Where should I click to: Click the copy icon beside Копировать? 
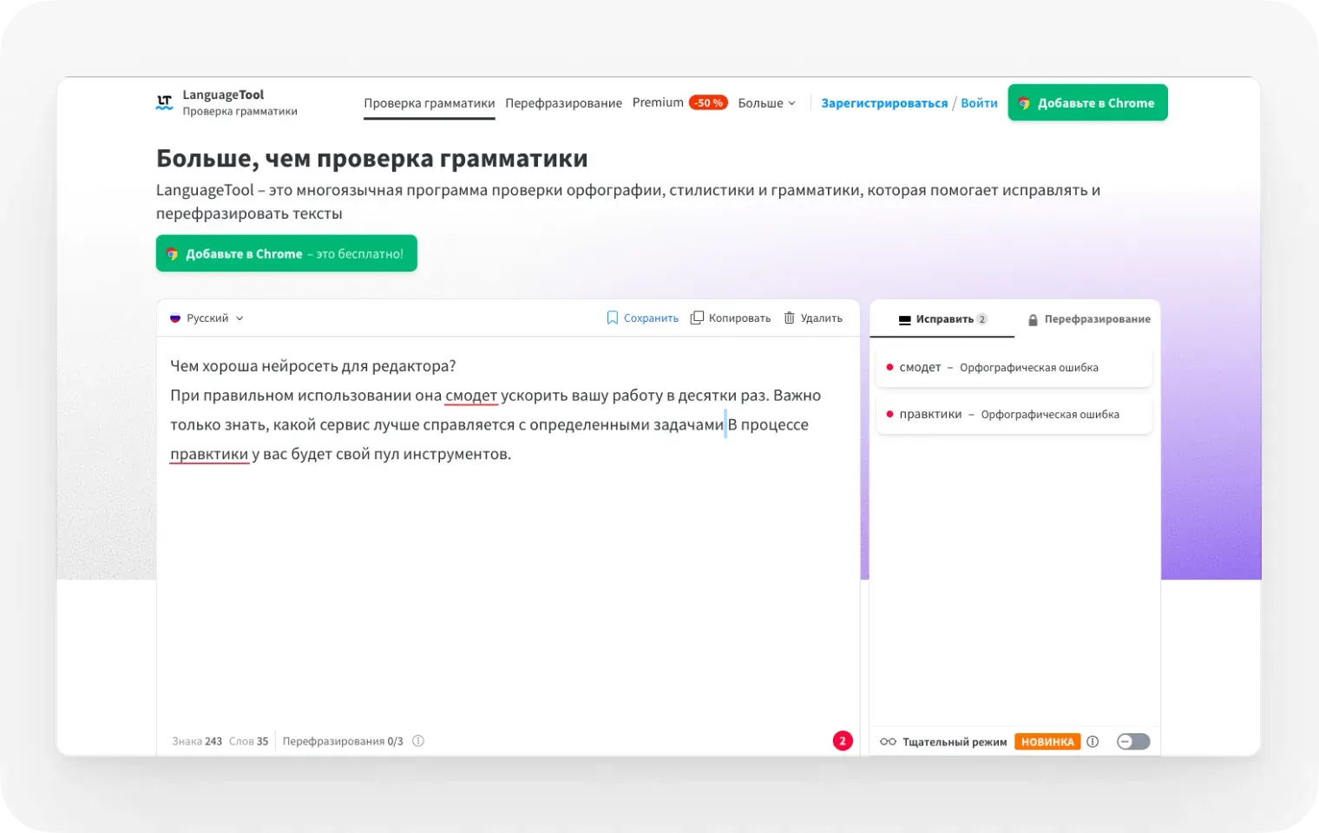[x=697, y=318]
